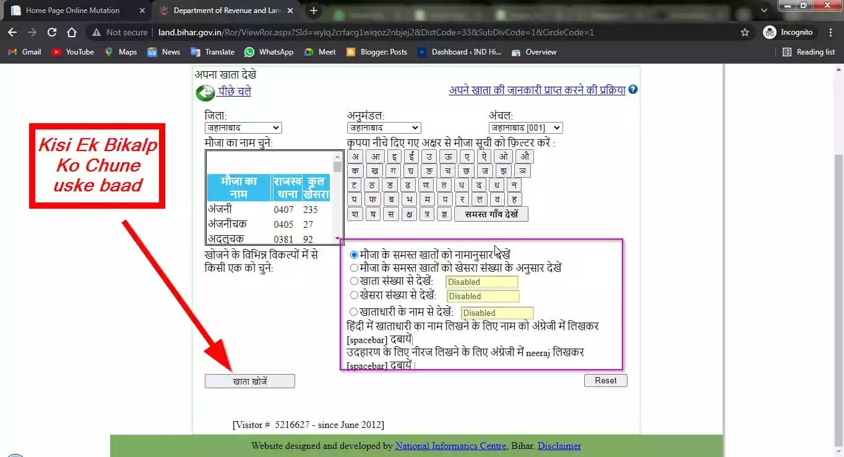
Task: Filter mauja list by letter म
Action: tap(426, 199)
